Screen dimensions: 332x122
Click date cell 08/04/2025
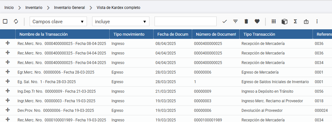(x=166, y=44)
